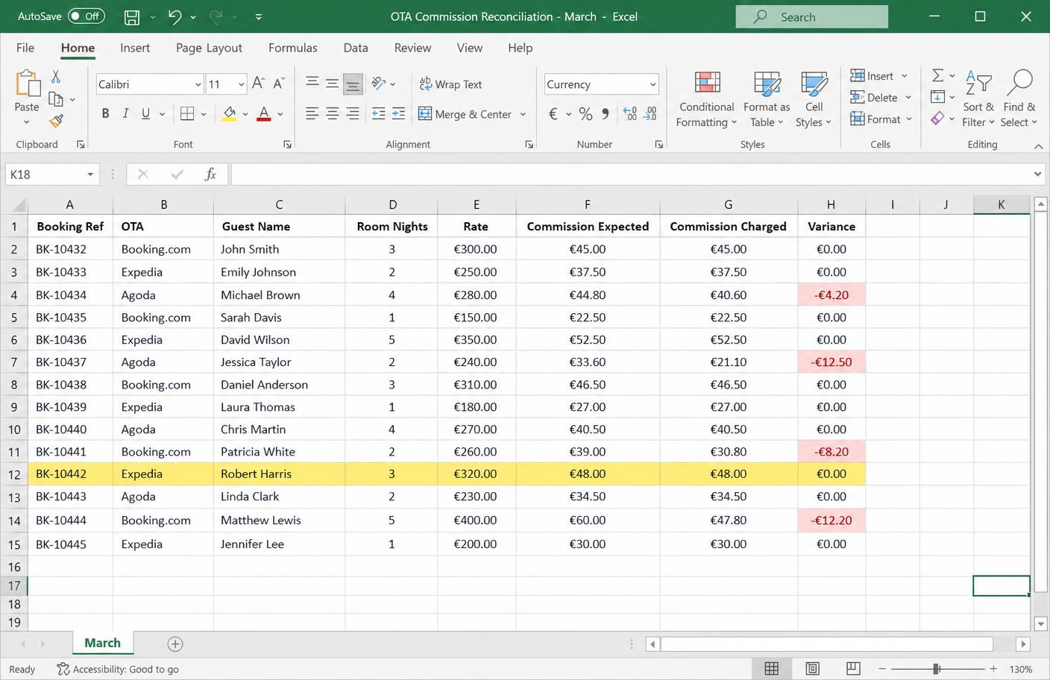Click the Fill down icon
Image resolution: width=1050 pixels, height=680 pixels.
coord(938,97)
